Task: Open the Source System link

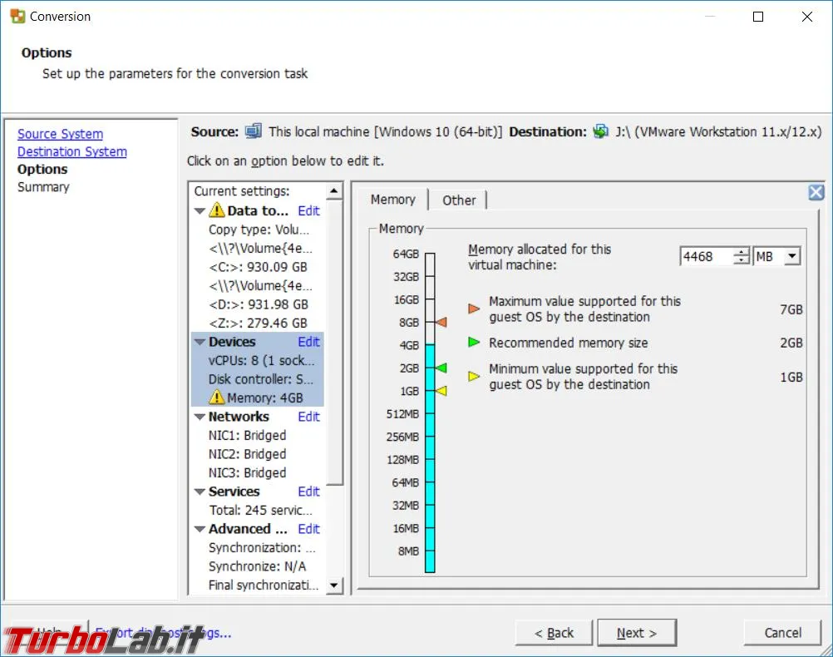Action: [60, 134]
